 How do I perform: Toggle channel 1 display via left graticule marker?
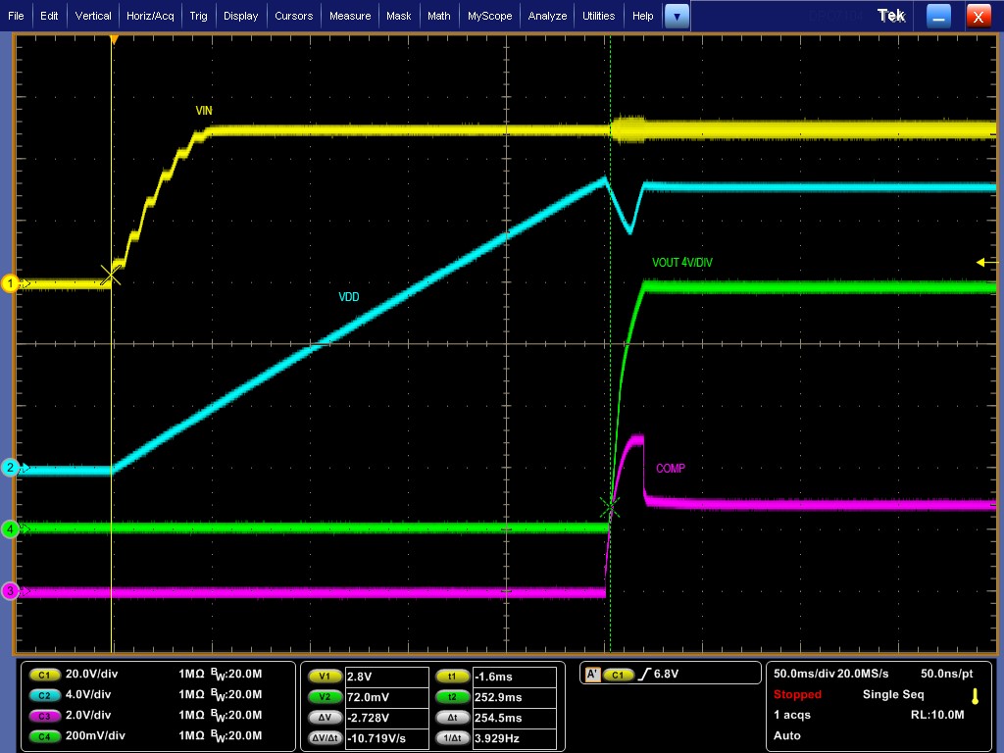(x=10, y=283)
